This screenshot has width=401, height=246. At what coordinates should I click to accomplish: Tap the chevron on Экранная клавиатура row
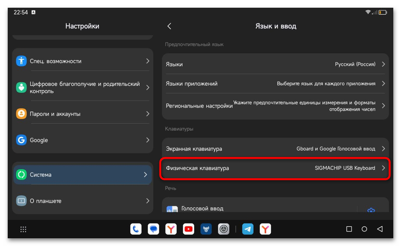point(383,149)
